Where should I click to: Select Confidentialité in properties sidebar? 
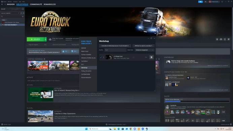click(86, 74)
